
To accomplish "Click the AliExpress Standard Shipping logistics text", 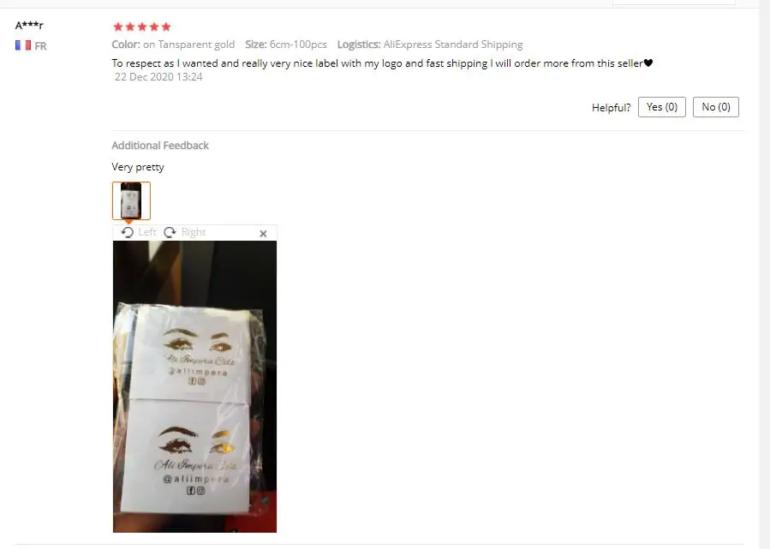I will [453, 45].
